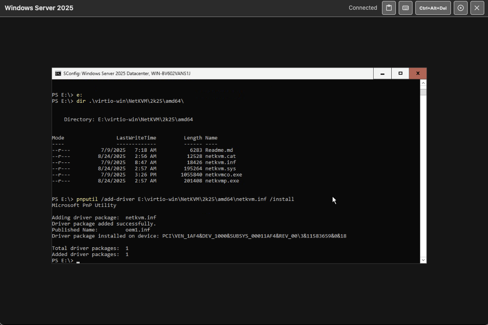
Task: Click netkvm.cat file name
Action: click(x=220, y=156)
